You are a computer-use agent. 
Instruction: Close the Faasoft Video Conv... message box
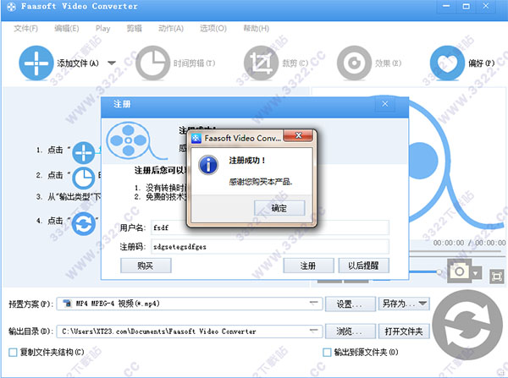298,135
